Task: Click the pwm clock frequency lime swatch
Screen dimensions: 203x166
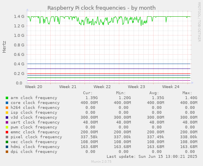Action: pyautogui.click(x=7, y=127)
